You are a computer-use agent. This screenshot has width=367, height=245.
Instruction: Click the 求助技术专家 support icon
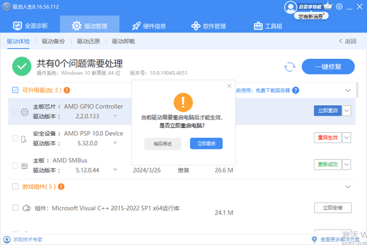[7, 239]
